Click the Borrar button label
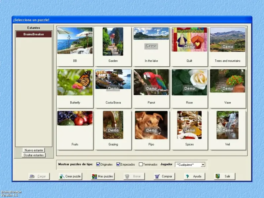 click(137, 176)
